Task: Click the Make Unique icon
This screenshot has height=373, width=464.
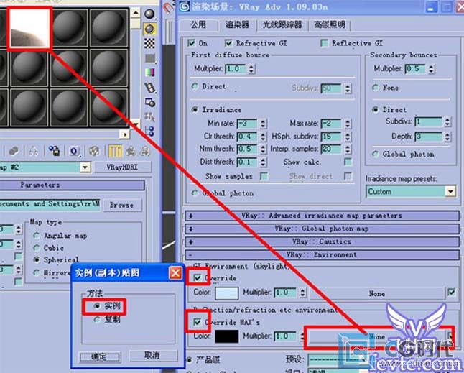Action: pyautogui.click(x=33, y=151)
